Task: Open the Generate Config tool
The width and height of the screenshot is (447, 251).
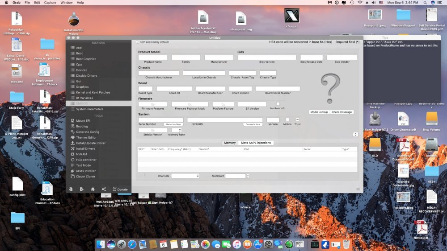Action: [x=88, y=132]
